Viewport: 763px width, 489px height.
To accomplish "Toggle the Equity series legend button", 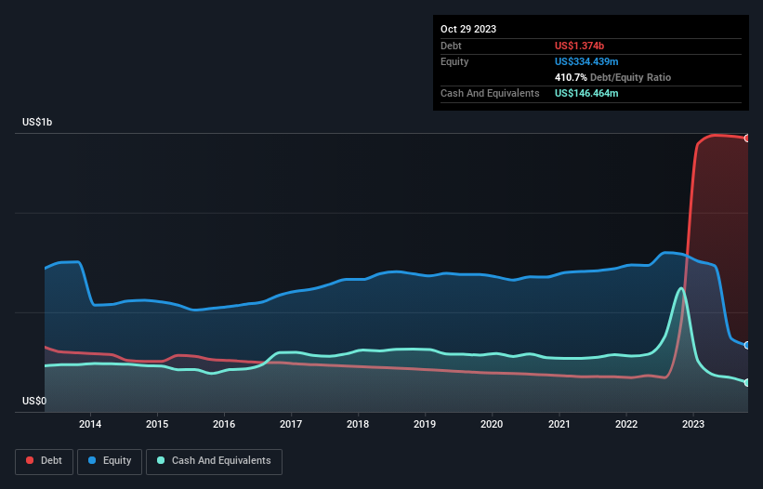I will pos(110,461).
